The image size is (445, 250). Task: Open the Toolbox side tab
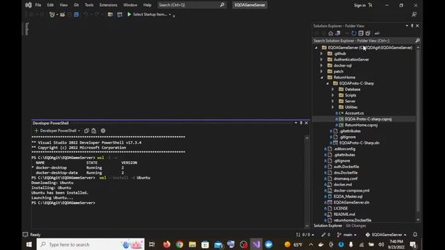tap(26, 28)
